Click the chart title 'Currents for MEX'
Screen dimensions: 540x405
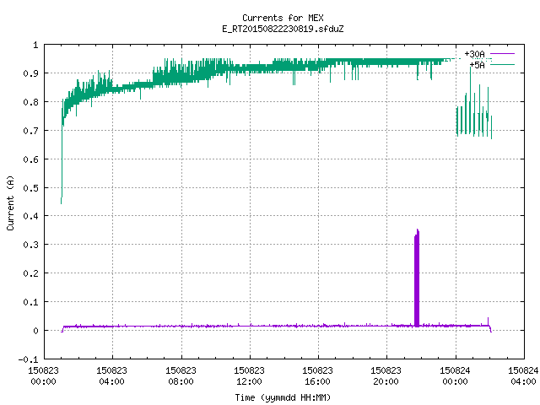[283, 18]
